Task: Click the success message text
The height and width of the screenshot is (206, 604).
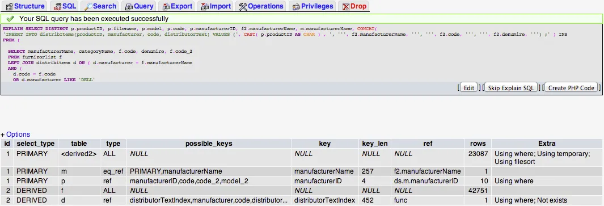Action: tap(94, 19)
